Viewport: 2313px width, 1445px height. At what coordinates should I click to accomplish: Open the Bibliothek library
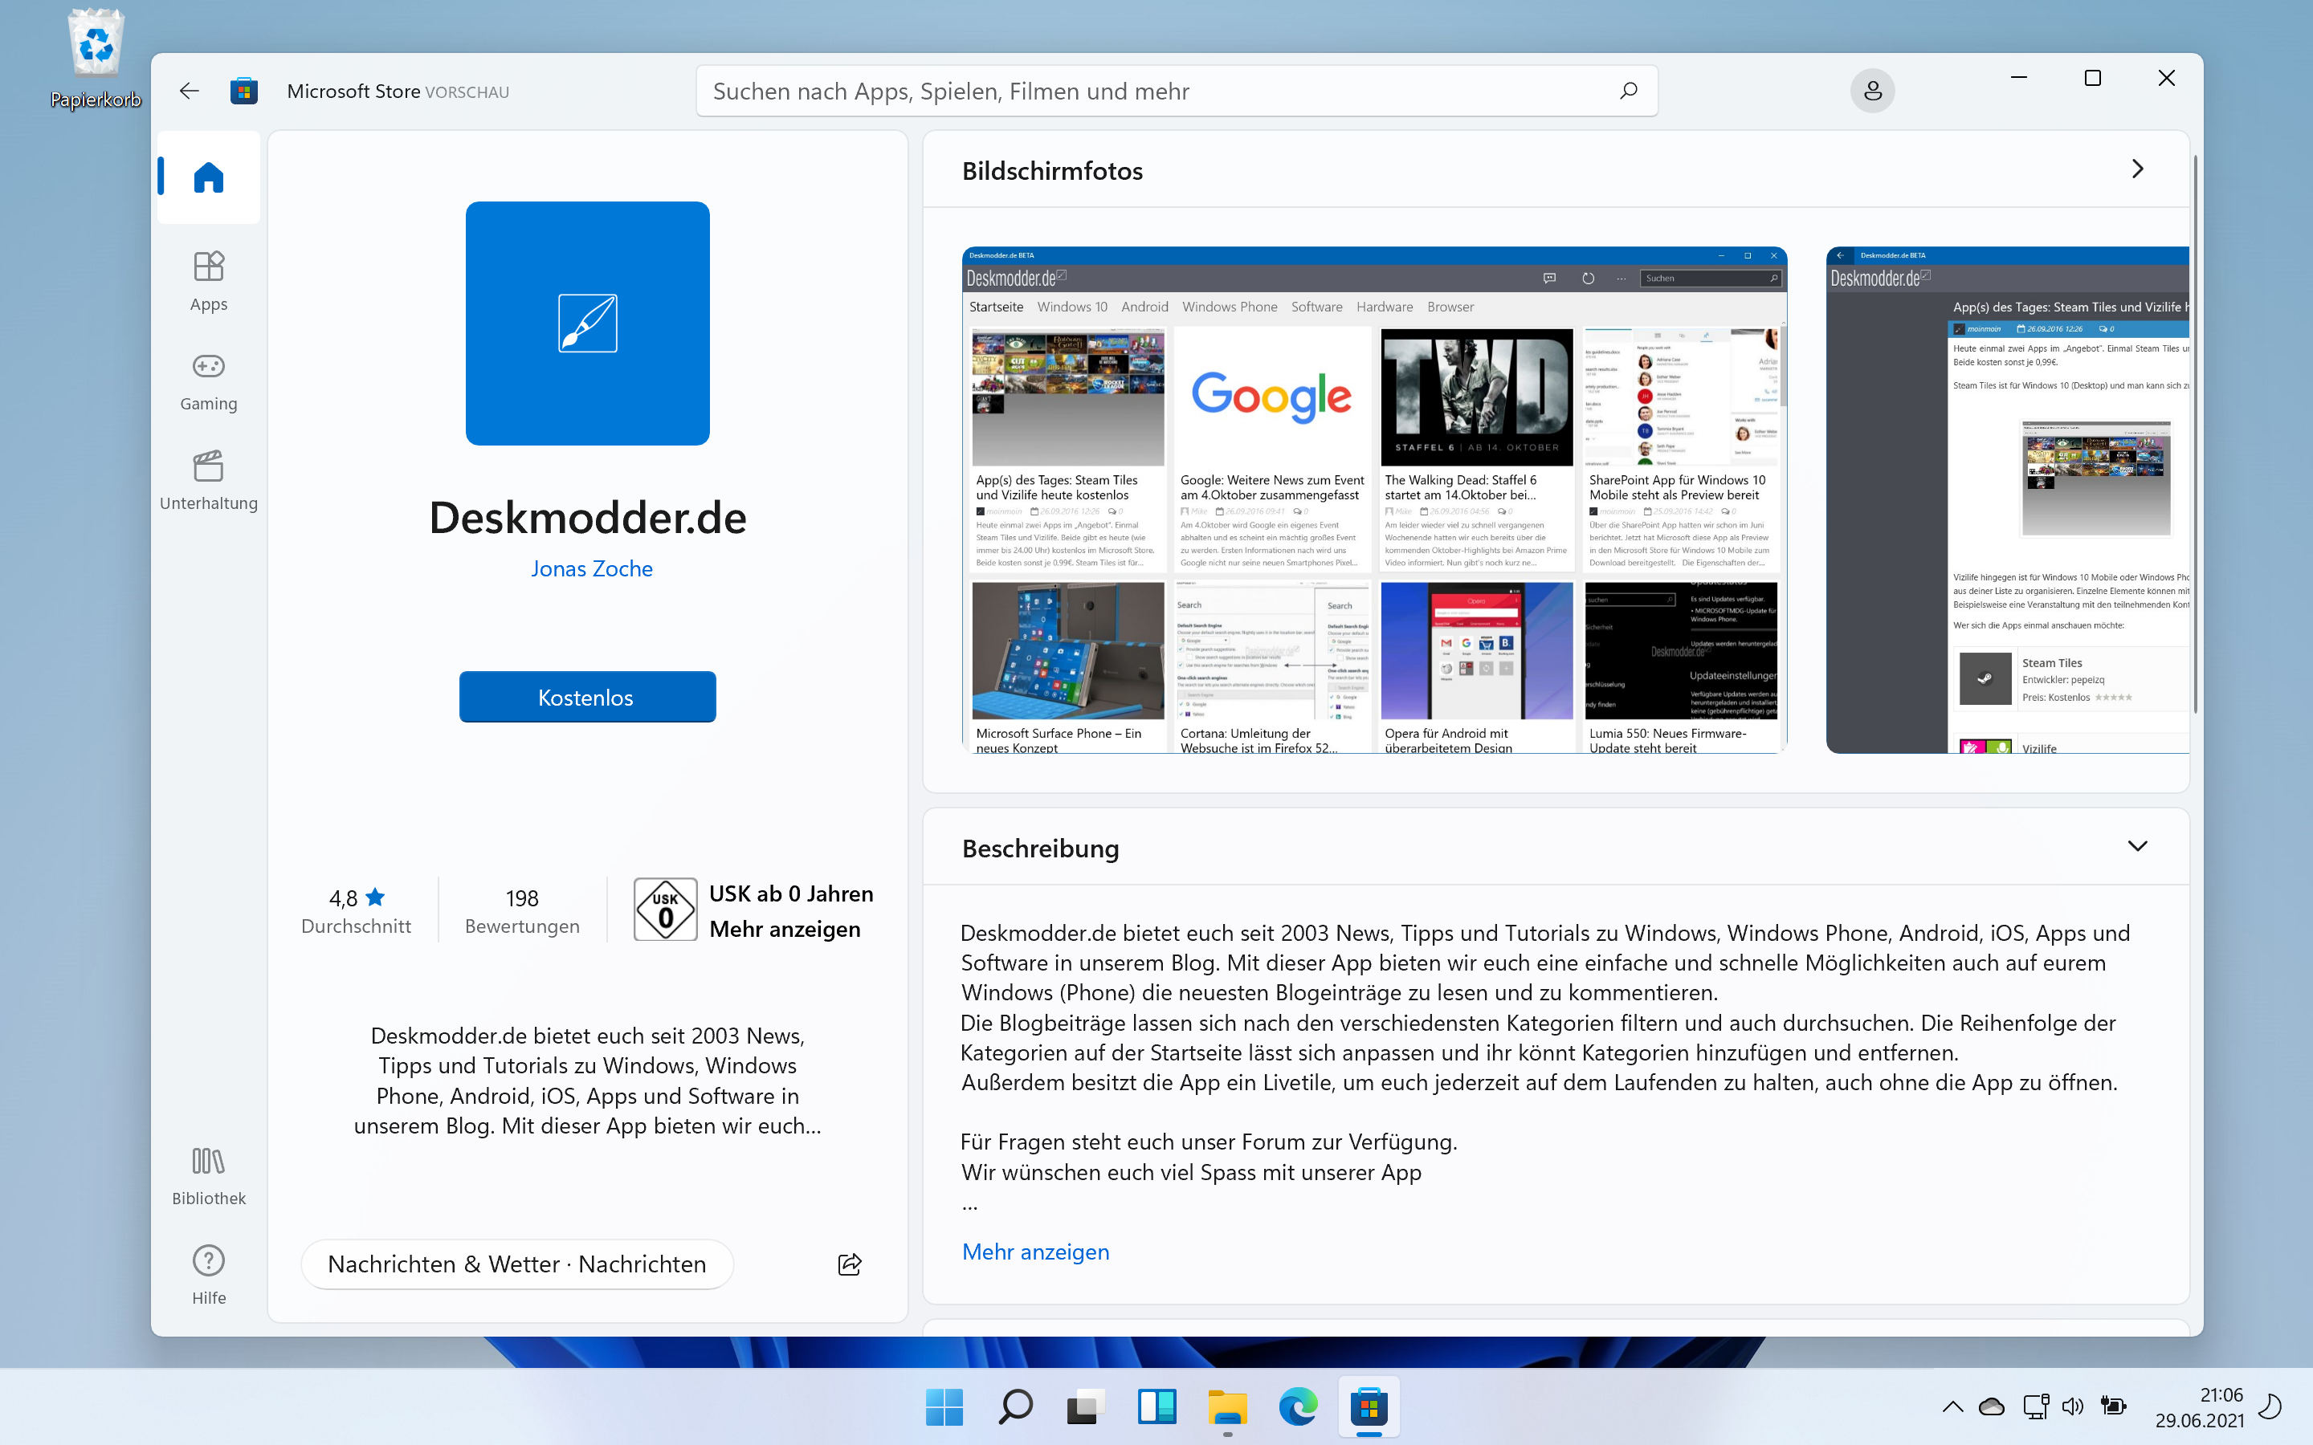point(208,1176)
